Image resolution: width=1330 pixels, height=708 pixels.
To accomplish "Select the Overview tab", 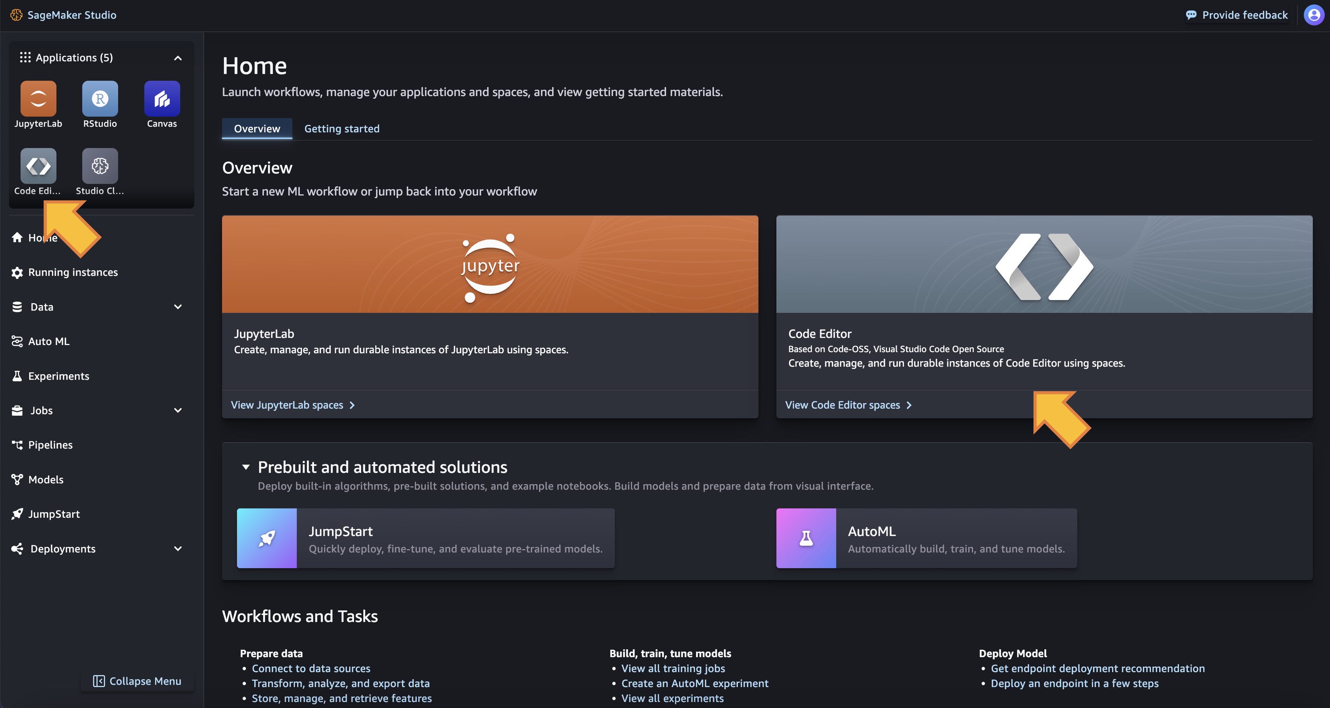I will point(257,129).
